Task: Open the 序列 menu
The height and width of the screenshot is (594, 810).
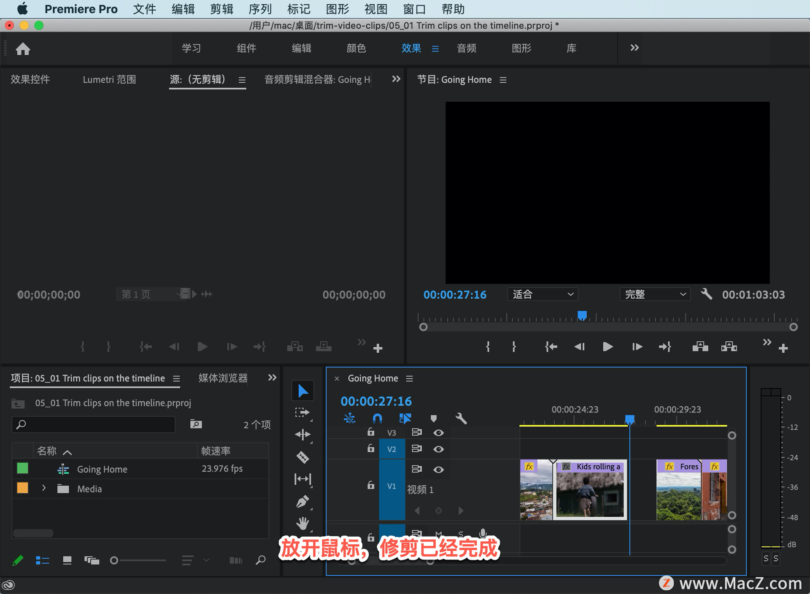Action: 260,9
